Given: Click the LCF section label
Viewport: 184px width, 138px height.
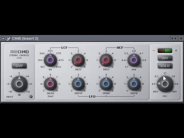Looking at the screenshot, I should point(64,48).
